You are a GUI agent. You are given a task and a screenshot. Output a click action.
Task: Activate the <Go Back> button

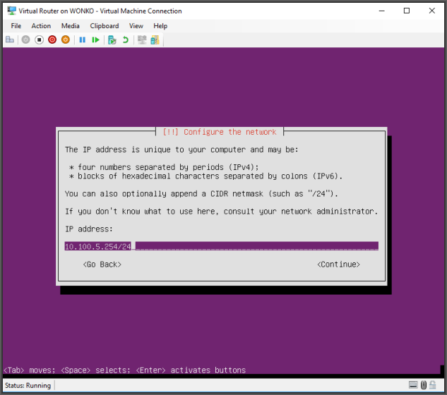102,265
